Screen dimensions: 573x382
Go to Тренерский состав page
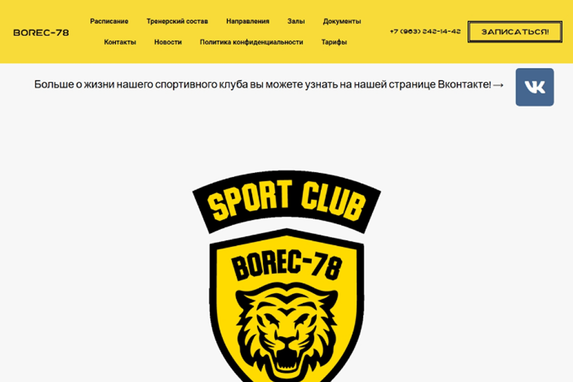[x=177, y=21]
